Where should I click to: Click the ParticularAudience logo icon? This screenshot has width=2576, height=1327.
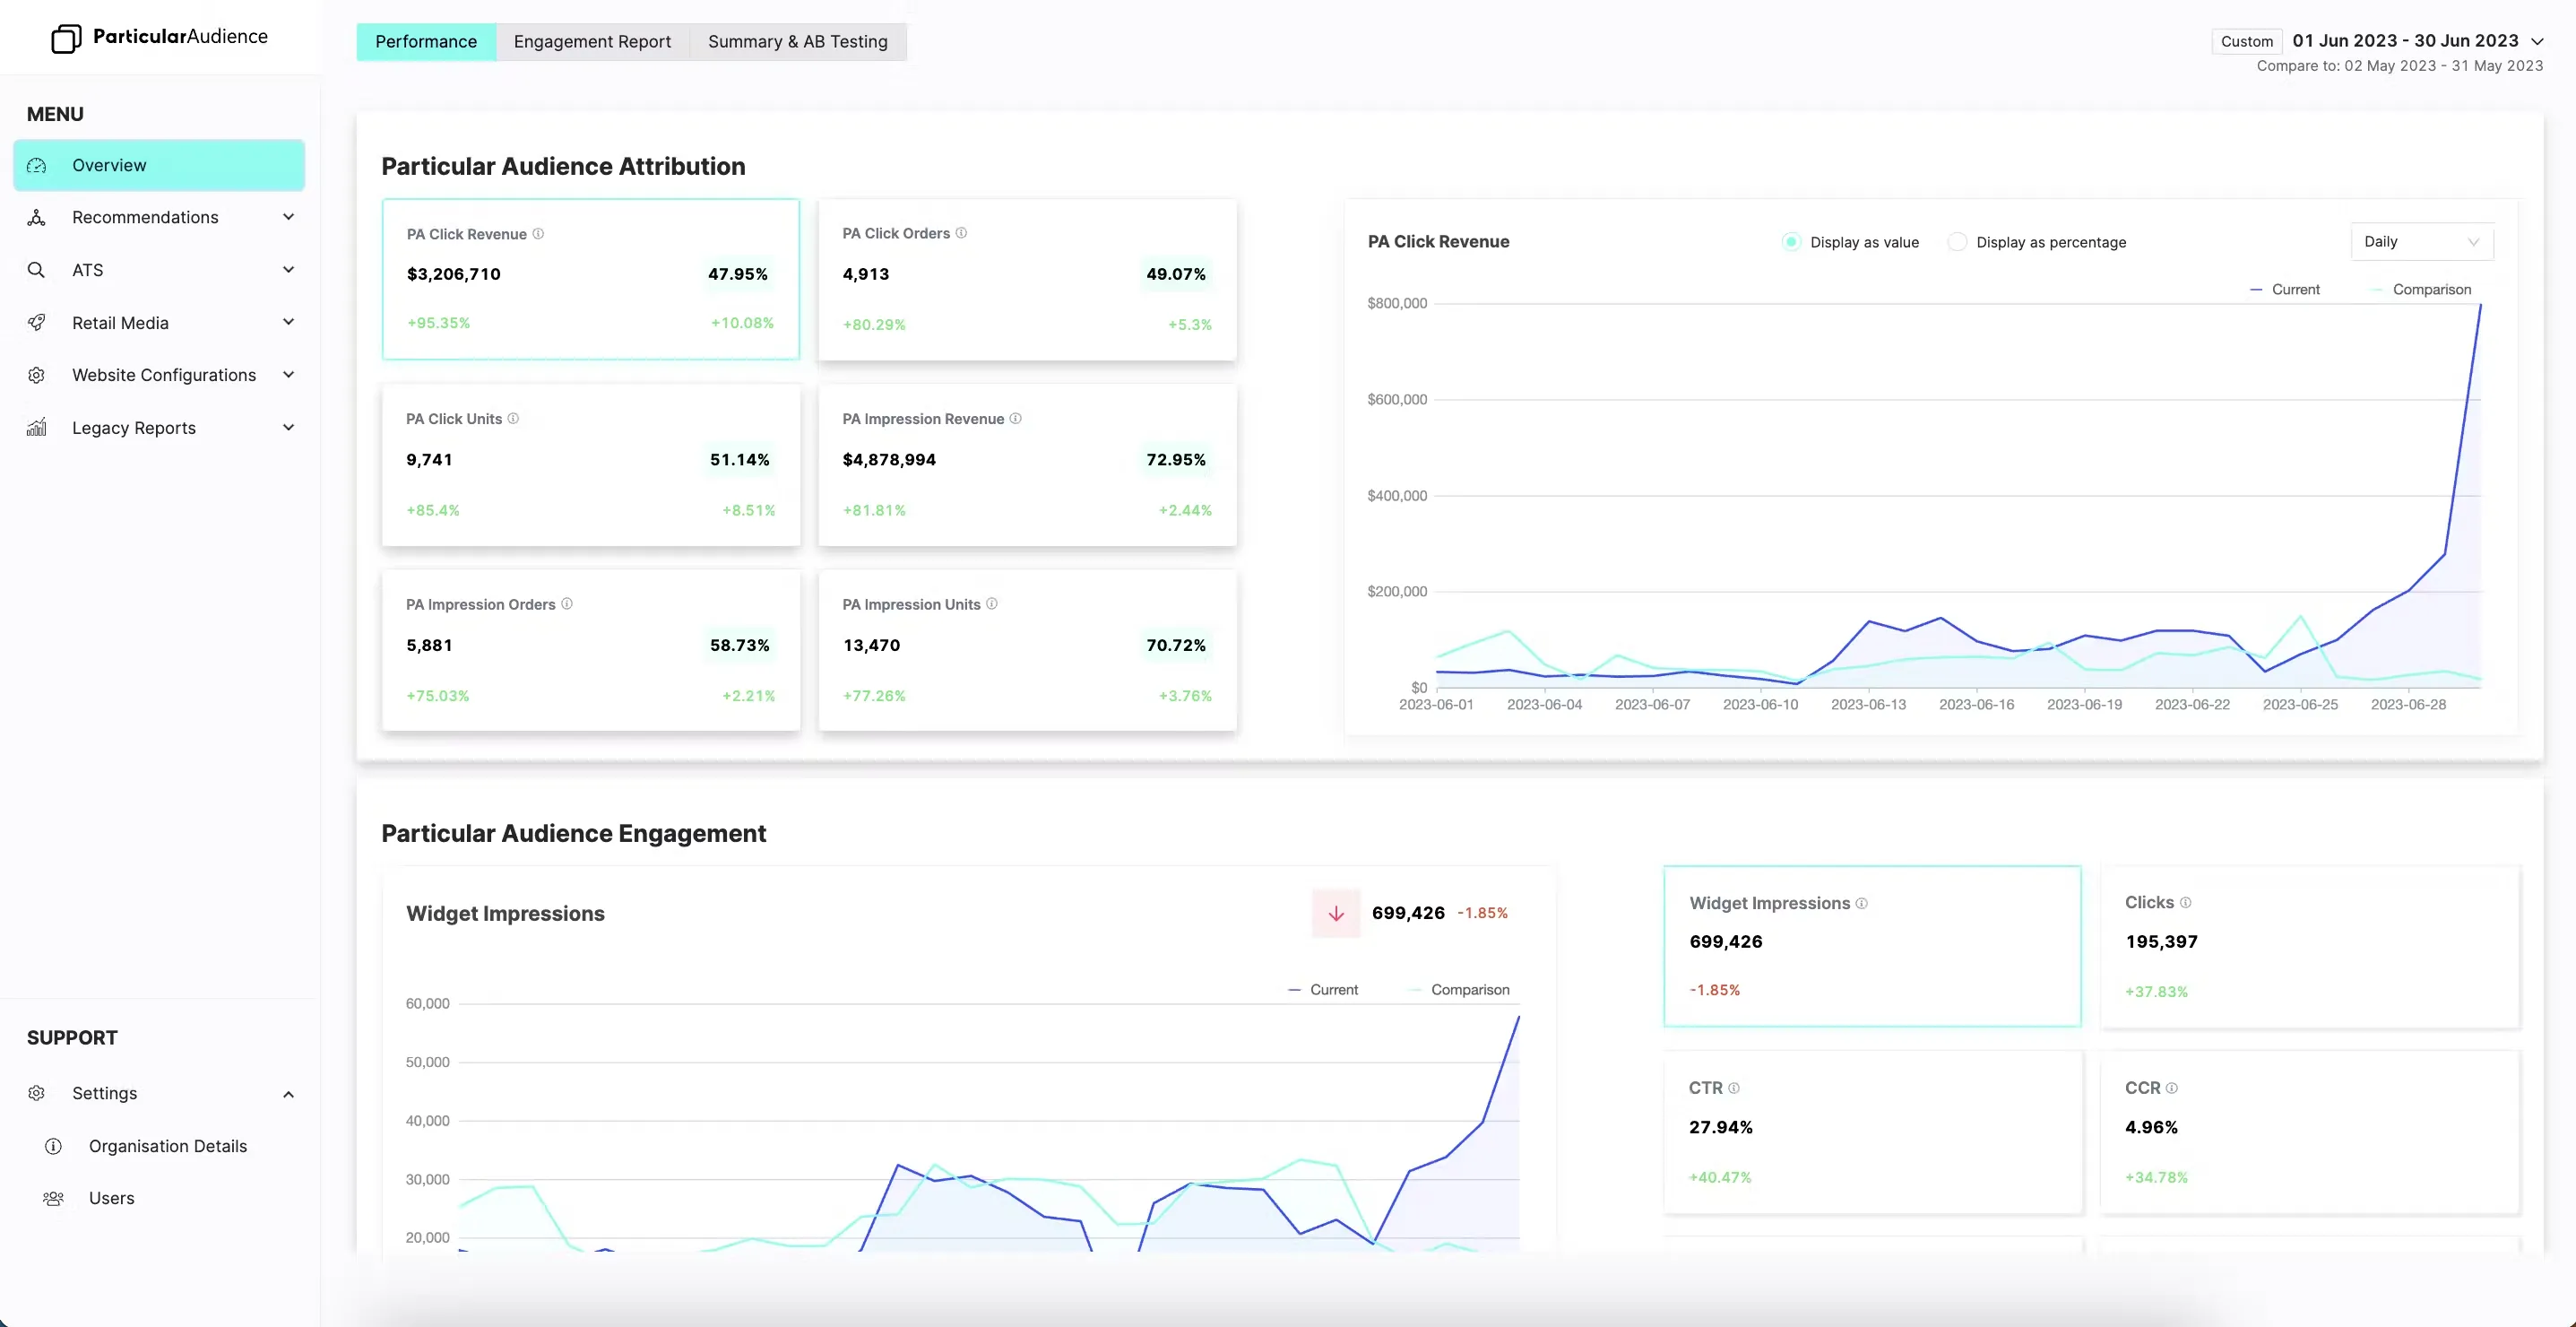click(x=66, y=38)
